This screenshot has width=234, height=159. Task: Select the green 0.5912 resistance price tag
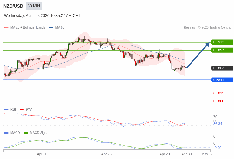(x=222, y=42)
